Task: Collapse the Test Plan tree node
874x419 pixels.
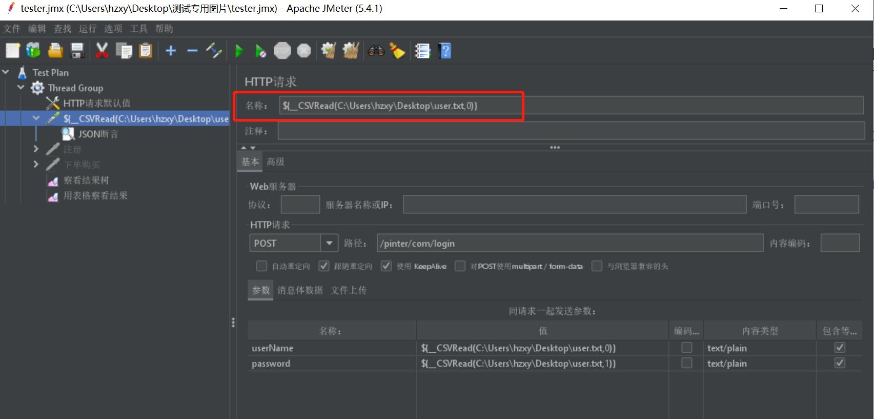Action: pos(6,72)
